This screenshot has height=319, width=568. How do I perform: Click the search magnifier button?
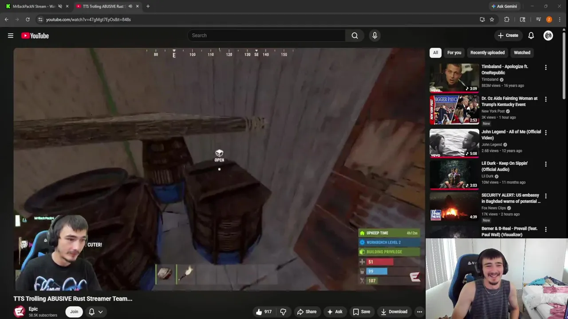click(x=355, y=35)
